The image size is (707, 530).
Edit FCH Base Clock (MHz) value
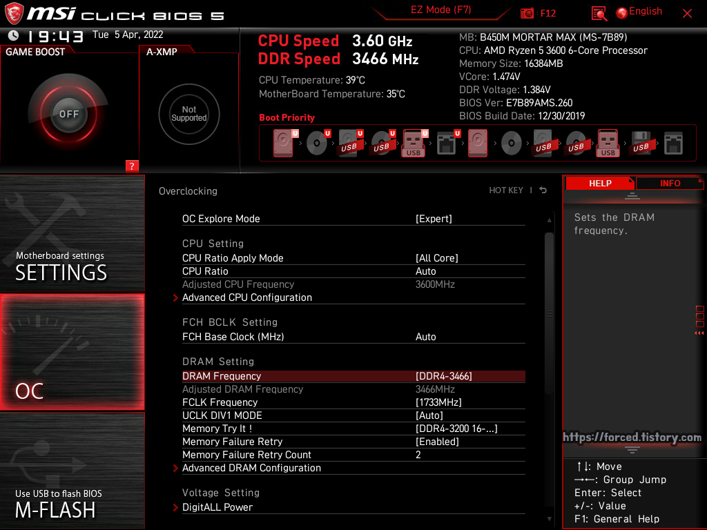click(x=353, y=337)
